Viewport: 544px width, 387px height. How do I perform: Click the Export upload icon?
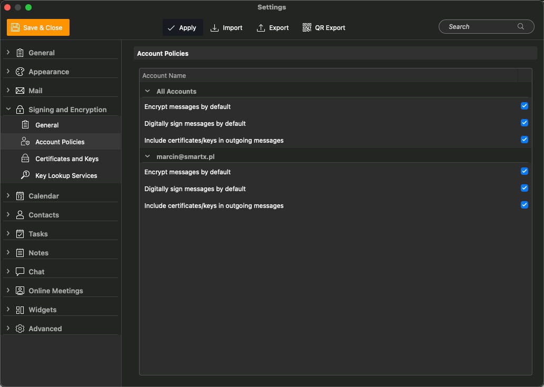tap(261, 28)
